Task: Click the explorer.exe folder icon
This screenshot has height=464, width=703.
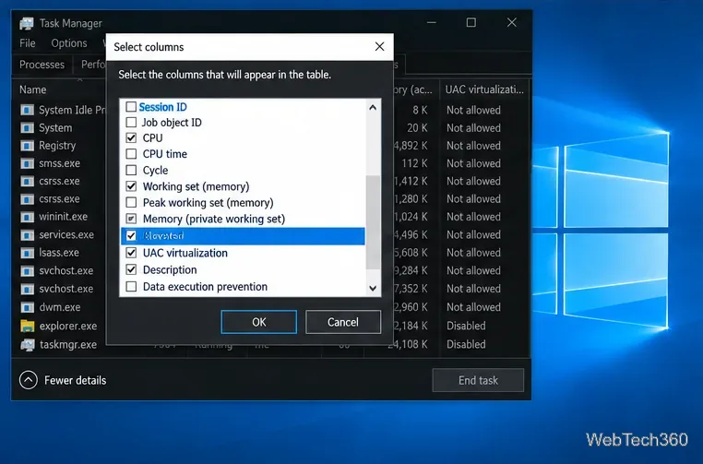Action: pyautogui.click(x=28, y=326)
